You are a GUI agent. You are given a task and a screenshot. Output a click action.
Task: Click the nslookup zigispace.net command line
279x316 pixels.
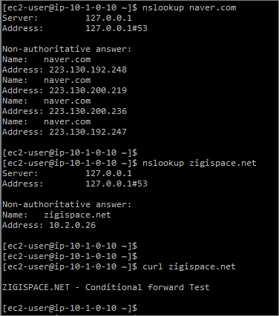tap(129, 163)
